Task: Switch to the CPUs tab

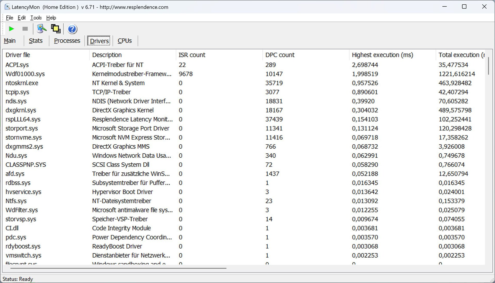Action: click(125, 41)
